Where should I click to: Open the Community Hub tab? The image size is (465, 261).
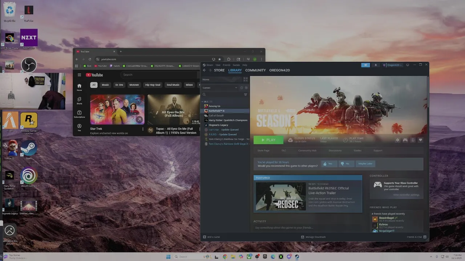pos(307,150)
